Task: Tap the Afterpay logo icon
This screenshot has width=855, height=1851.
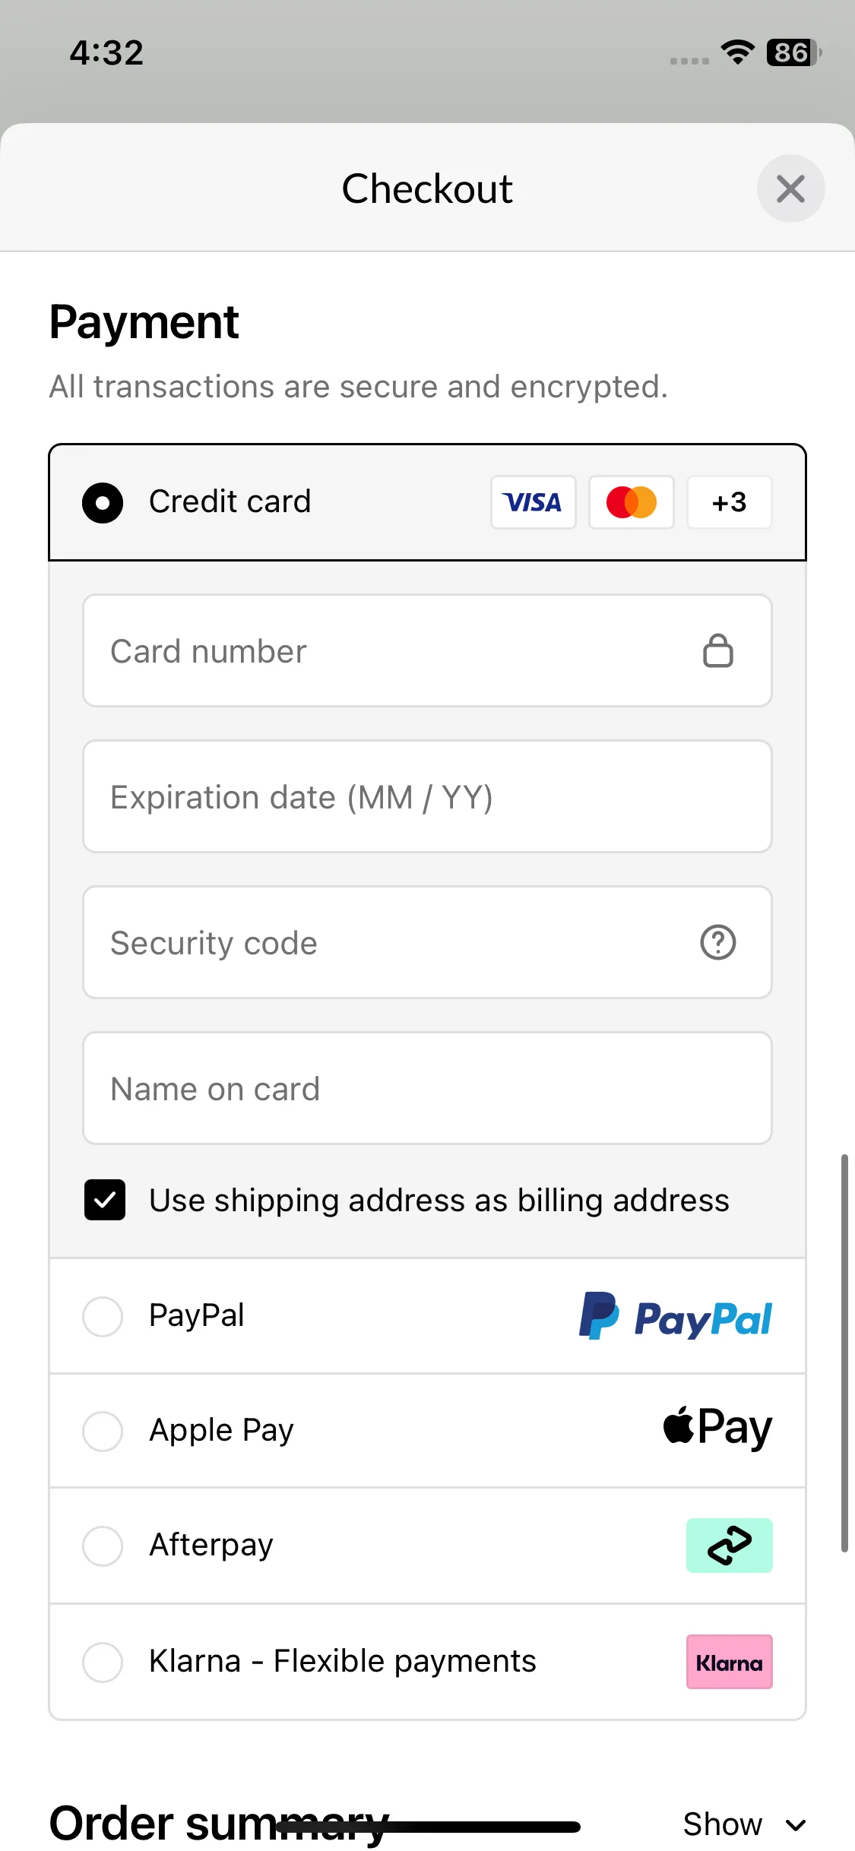Action: point(730,1546)
